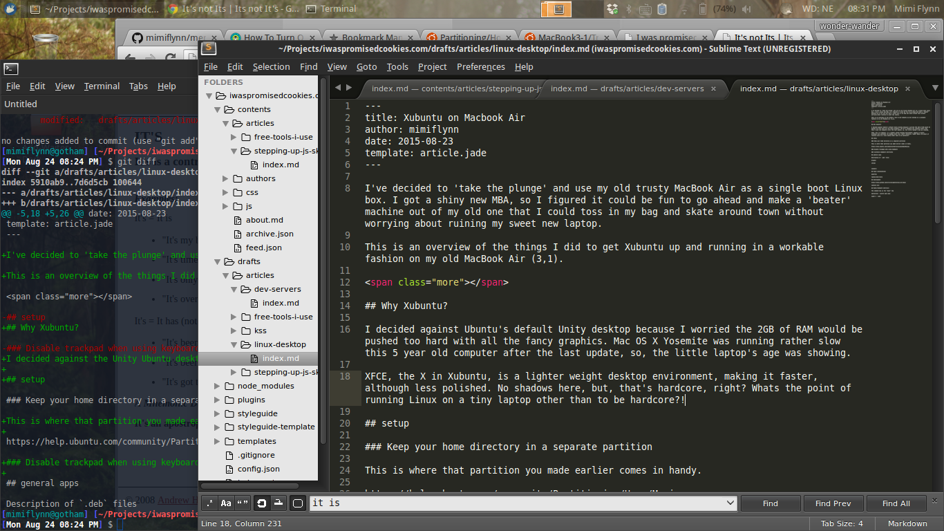
Task: Collapse the linux-desktop folder
Action: [x=235, y=344]
